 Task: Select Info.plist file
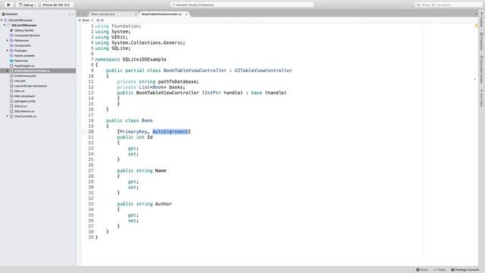click(x=20, y=81)
